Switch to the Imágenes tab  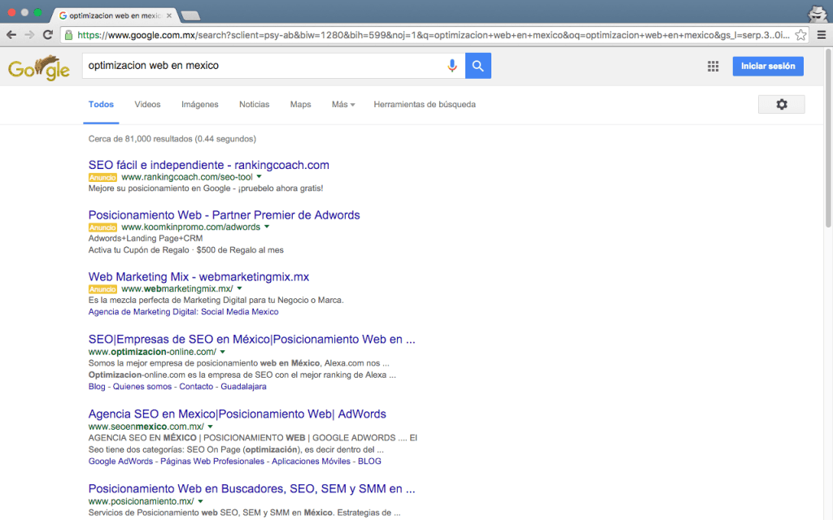[x=200, y=105]
